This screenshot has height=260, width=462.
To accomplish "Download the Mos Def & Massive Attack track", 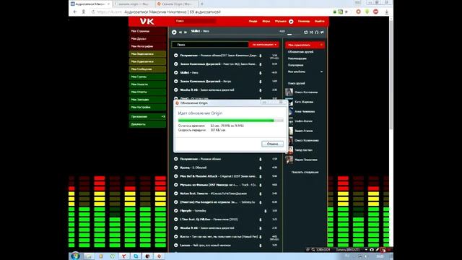I will click(261, 176).
